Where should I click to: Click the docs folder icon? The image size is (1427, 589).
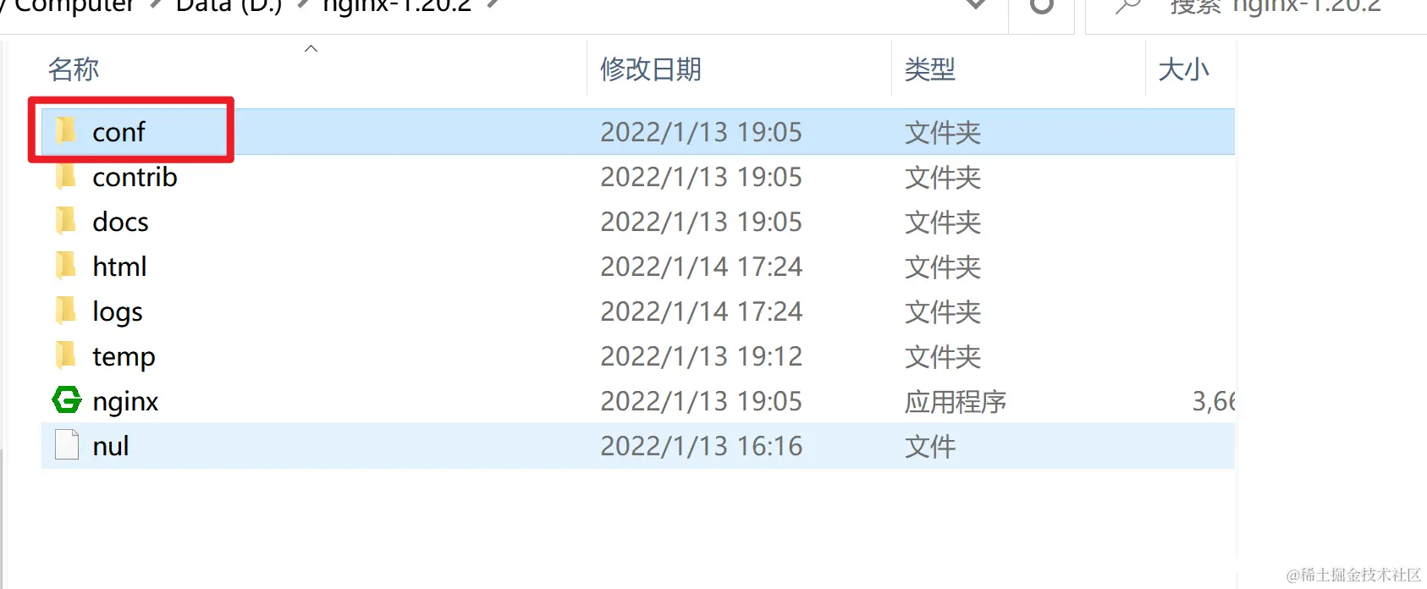coord(66,221)
